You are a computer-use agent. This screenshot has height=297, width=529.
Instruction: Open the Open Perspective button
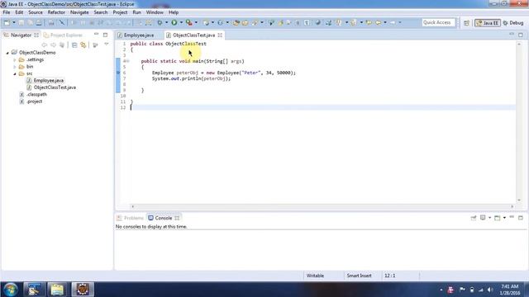coord(466,23)
